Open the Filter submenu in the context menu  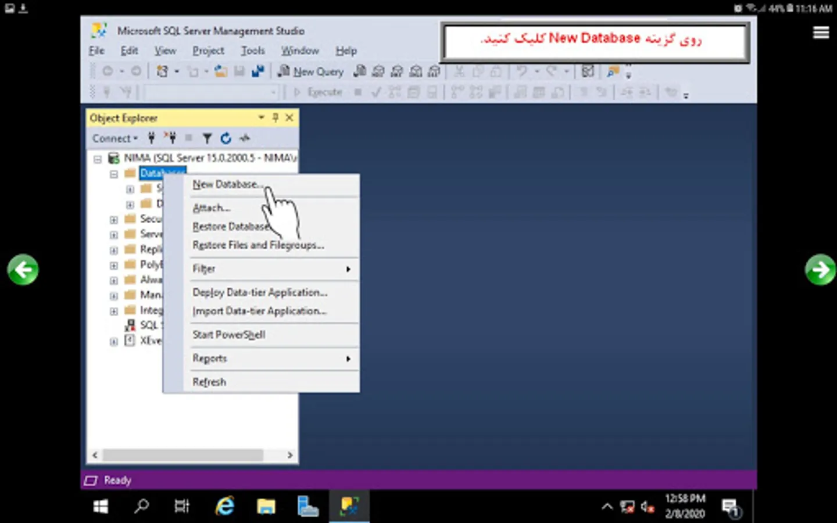pos(271,268)
